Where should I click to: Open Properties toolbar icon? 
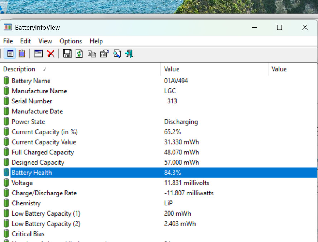tap(104, 54)
